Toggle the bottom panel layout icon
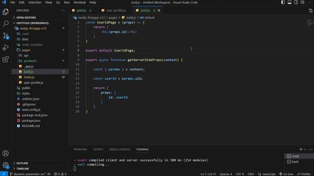314x176 pixels. pyautogui.click(x=289, y=2)
